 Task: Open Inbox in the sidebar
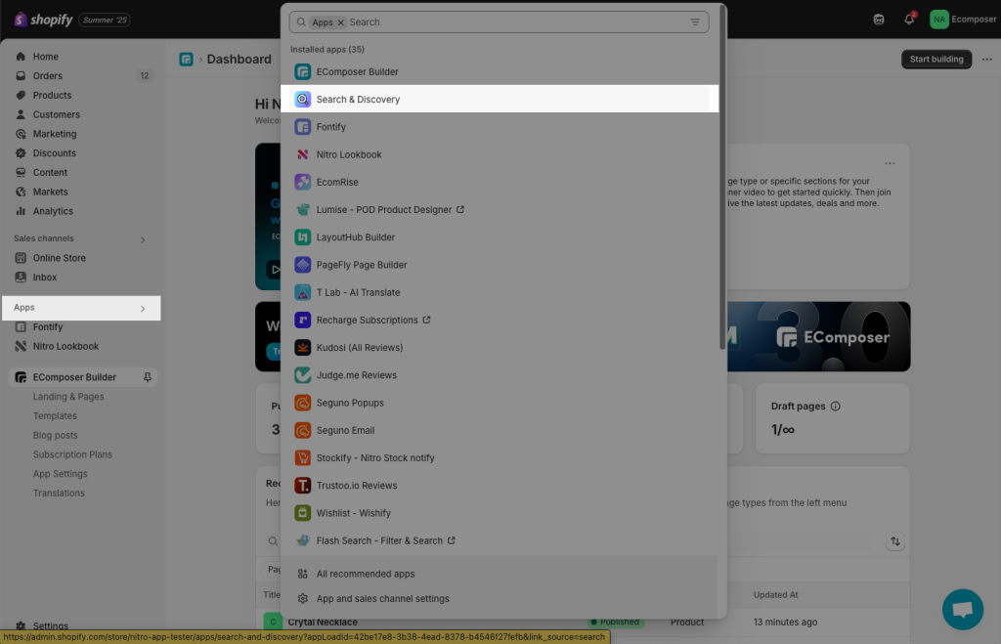pyautogui.click(x=45, y=277)
